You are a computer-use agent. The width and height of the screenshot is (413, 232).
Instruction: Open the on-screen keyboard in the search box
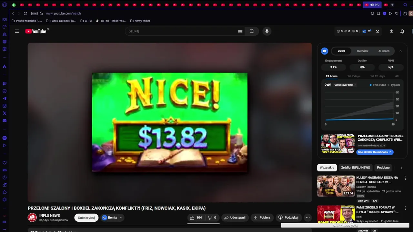[240, 31]
